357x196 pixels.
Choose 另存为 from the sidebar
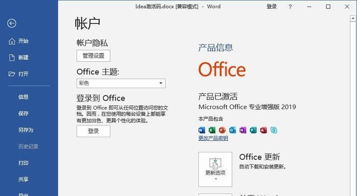26,130
